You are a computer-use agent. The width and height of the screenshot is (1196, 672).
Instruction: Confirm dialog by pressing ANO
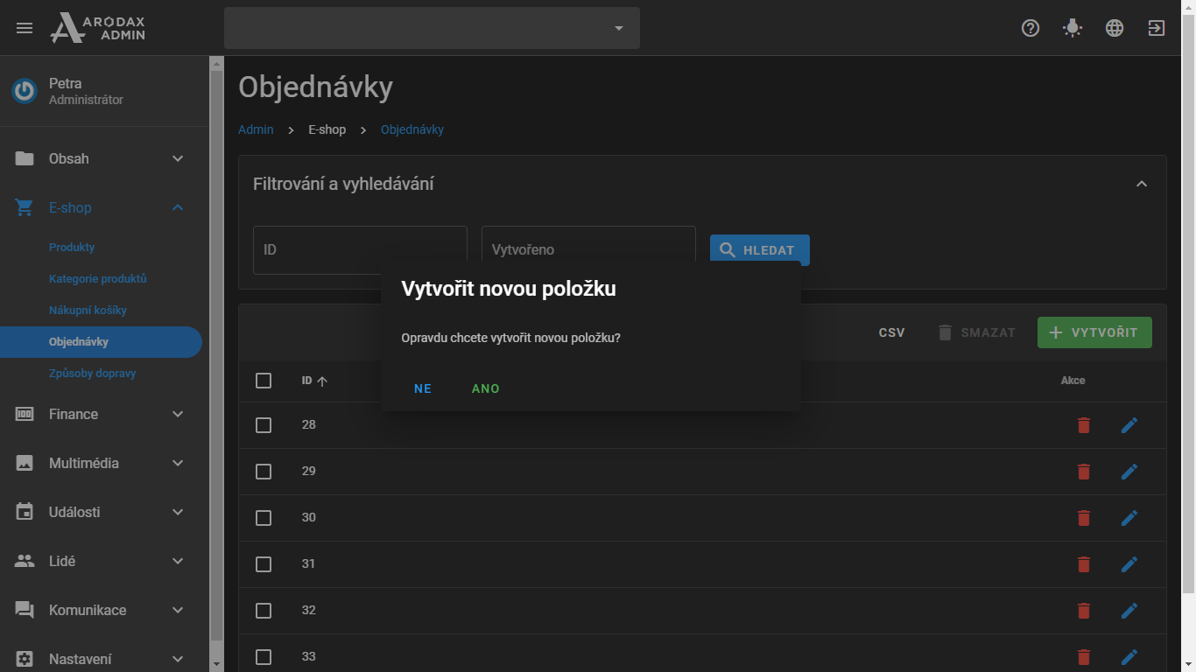coord(485,388)
